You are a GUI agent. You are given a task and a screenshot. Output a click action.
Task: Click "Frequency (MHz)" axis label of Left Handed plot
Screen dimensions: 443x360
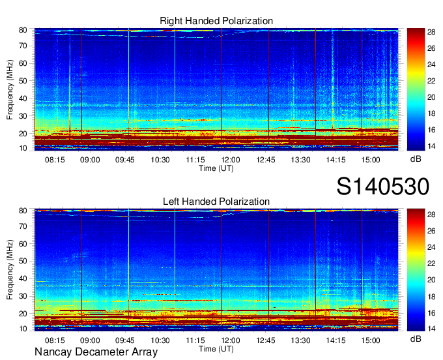(10, 270)
